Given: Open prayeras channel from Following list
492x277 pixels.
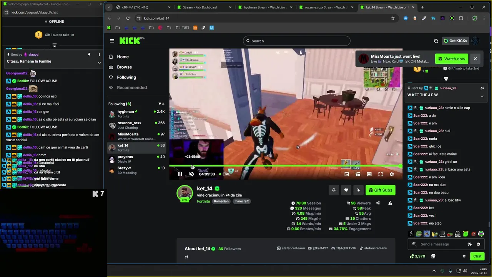Looking at the screenshot, I should (136, 159).
